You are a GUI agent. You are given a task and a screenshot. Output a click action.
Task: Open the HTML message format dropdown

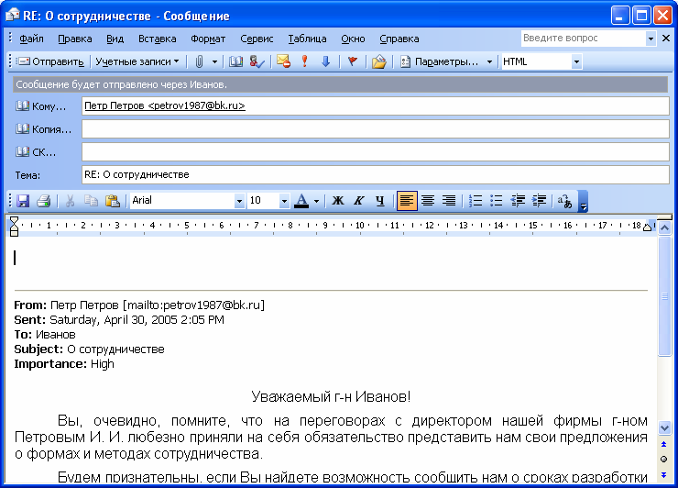[576, 62]
